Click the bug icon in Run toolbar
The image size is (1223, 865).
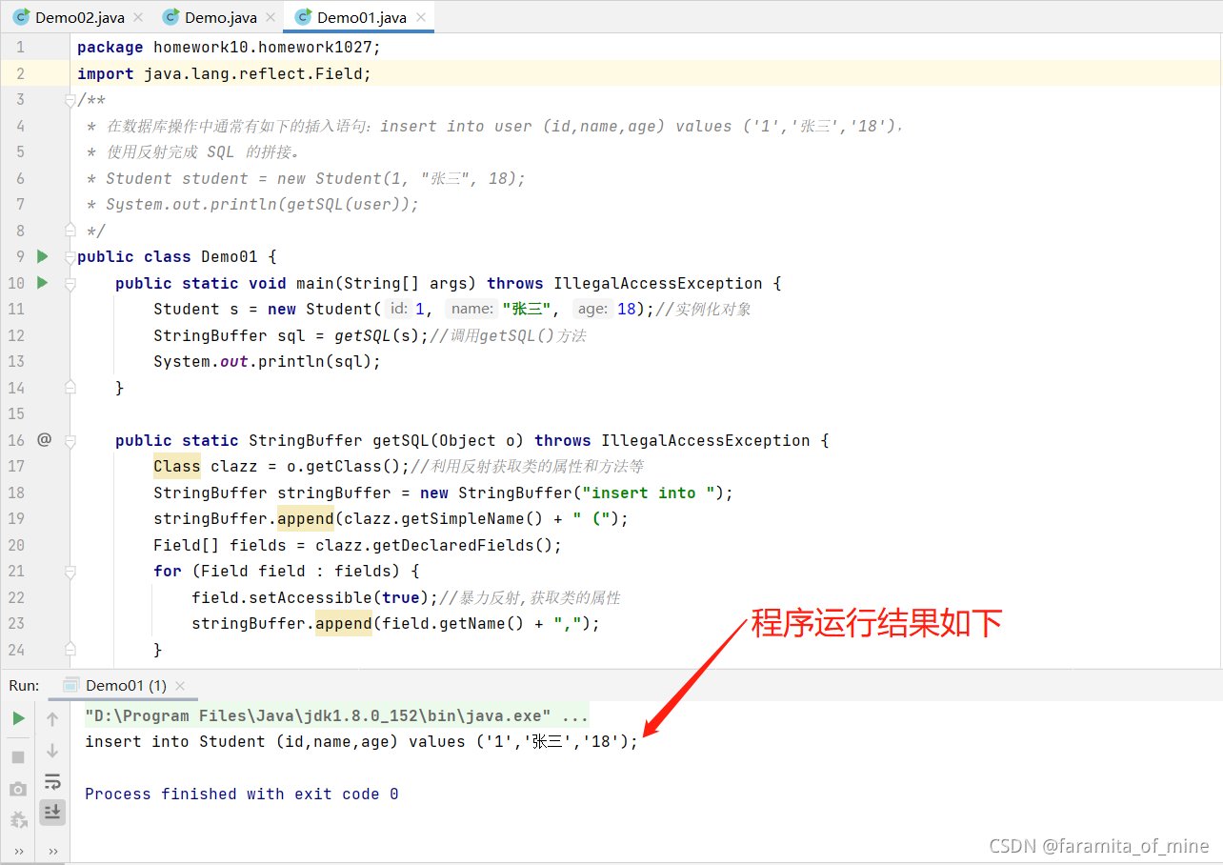[x=18, y=820]
